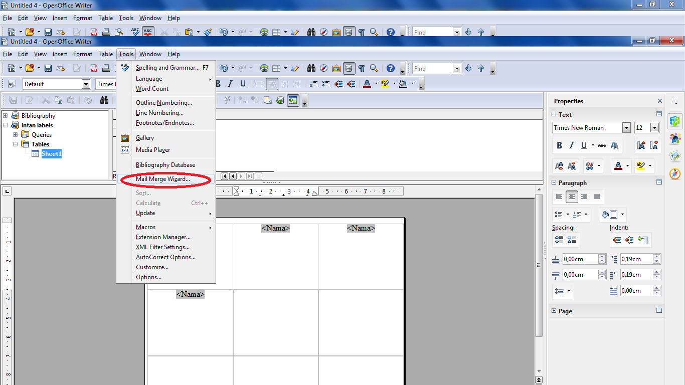Click Decrease Indent in formatting toolbar
This screenshot has width=685, height=385.
(x=338, y=84)
